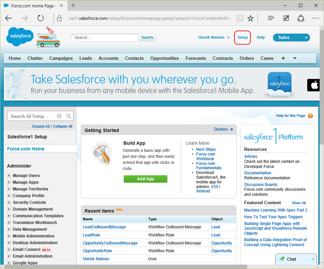The image size is (324, 269).
Task: Click the Share icon in browser toolbar
Action: [301, 18]
